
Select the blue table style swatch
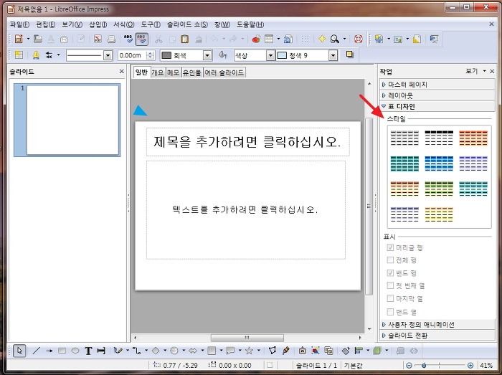439,163
